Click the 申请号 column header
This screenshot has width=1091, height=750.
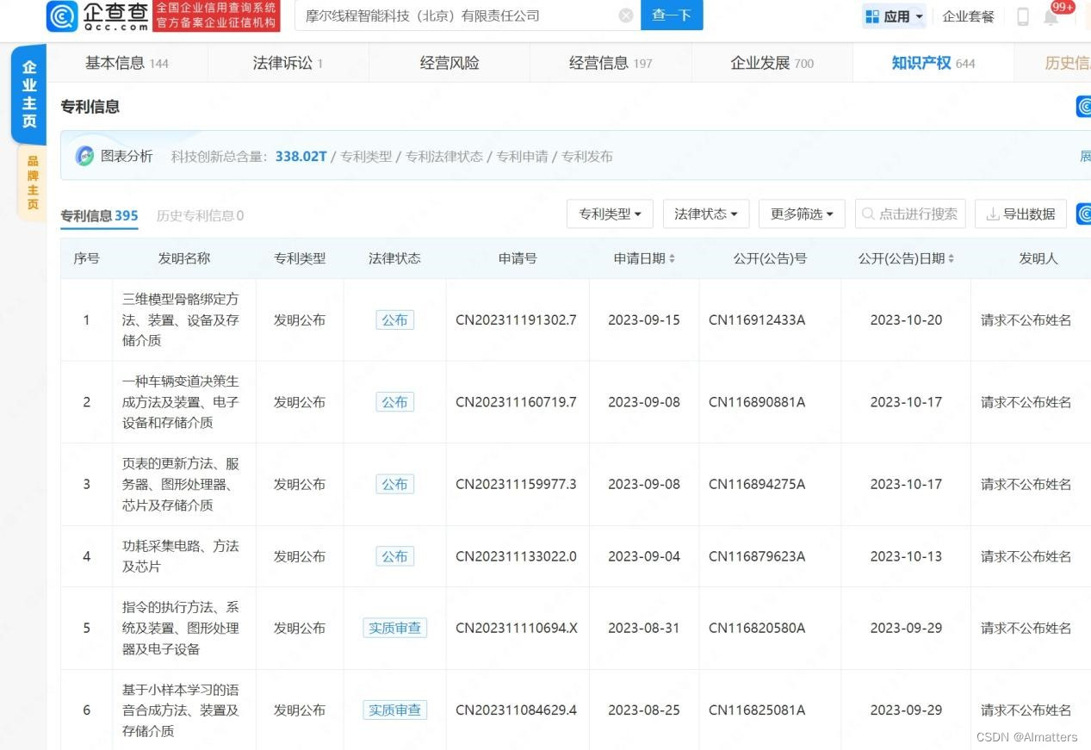518,258
